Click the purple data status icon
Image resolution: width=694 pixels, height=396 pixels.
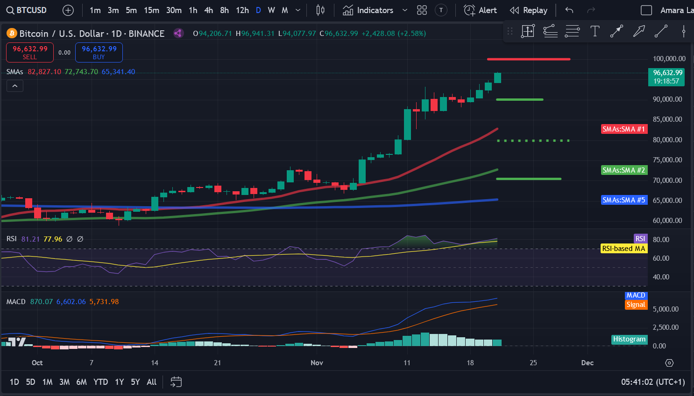[x=178, y=33]
